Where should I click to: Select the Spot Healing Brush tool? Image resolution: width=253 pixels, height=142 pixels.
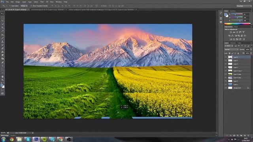click(x=2, y=35)
